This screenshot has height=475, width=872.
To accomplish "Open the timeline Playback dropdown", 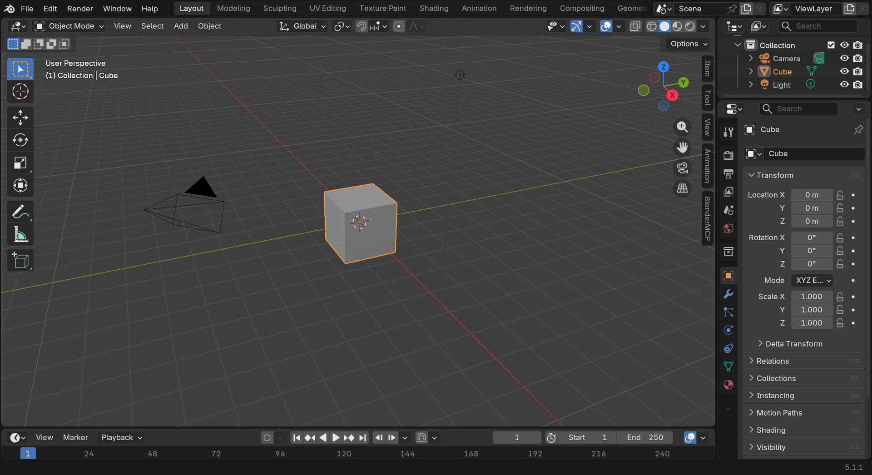I will coord(121,437).
